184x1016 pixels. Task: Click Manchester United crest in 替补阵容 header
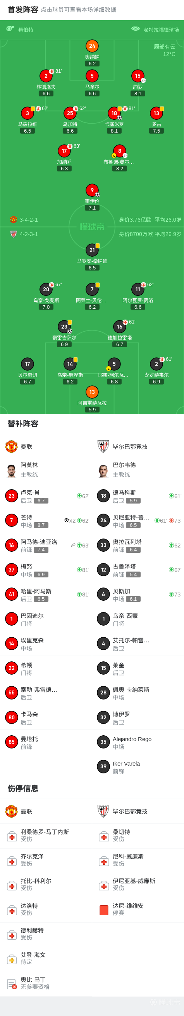pyautogui.click(x=11, y=446)
